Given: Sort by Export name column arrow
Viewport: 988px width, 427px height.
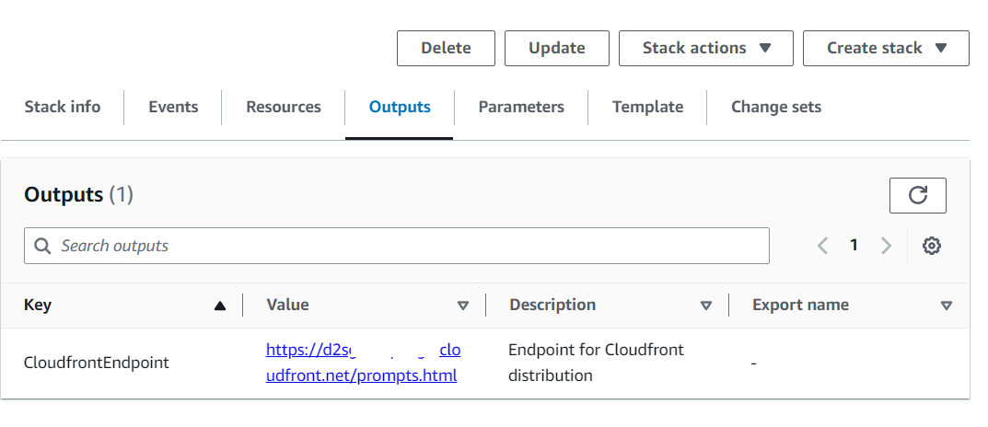Looking at the screenshot, I should [947, 306].
